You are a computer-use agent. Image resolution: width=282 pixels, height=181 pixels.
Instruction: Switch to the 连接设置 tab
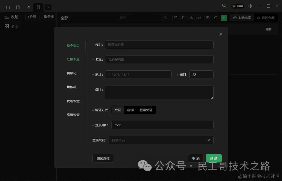[73, 59]
